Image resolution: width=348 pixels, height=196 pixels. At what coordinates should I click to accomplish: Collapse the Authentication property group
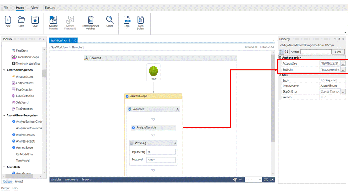[280, 58]
